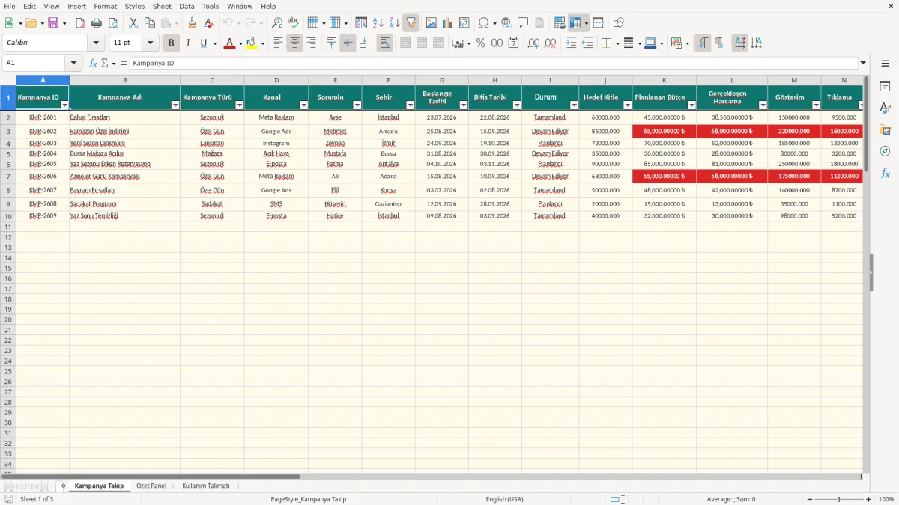Image resolution: width=899 pixels, height=505 pixels.
Task: Open the Kanal column filter dropdown
Action: click(x=303, y=105)
